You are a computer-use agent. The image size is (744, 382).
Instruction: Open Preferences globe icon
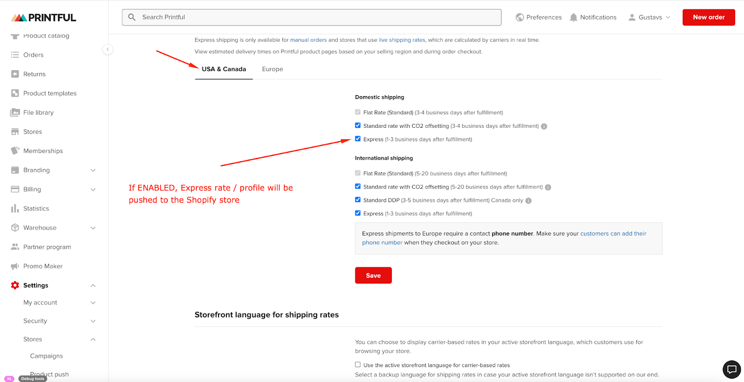pyautogui.click(x=520, y=17)
